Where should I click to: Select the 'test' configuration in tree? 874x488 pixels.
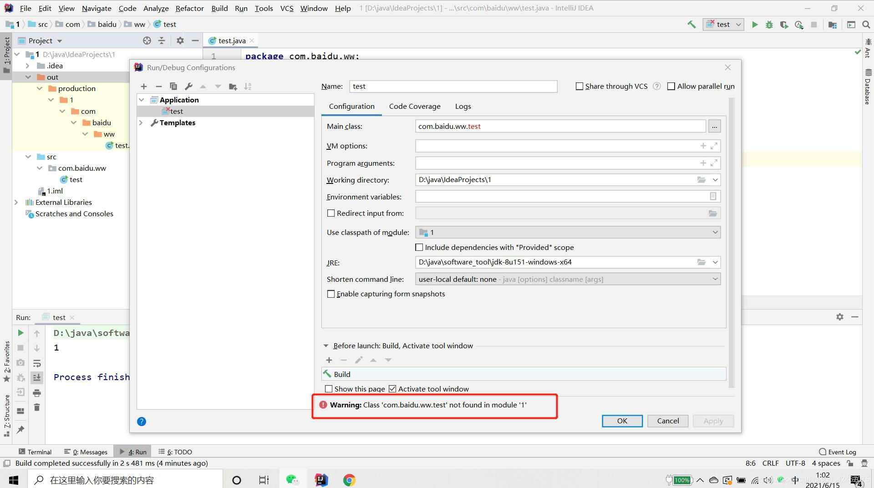tap(177, 111)
